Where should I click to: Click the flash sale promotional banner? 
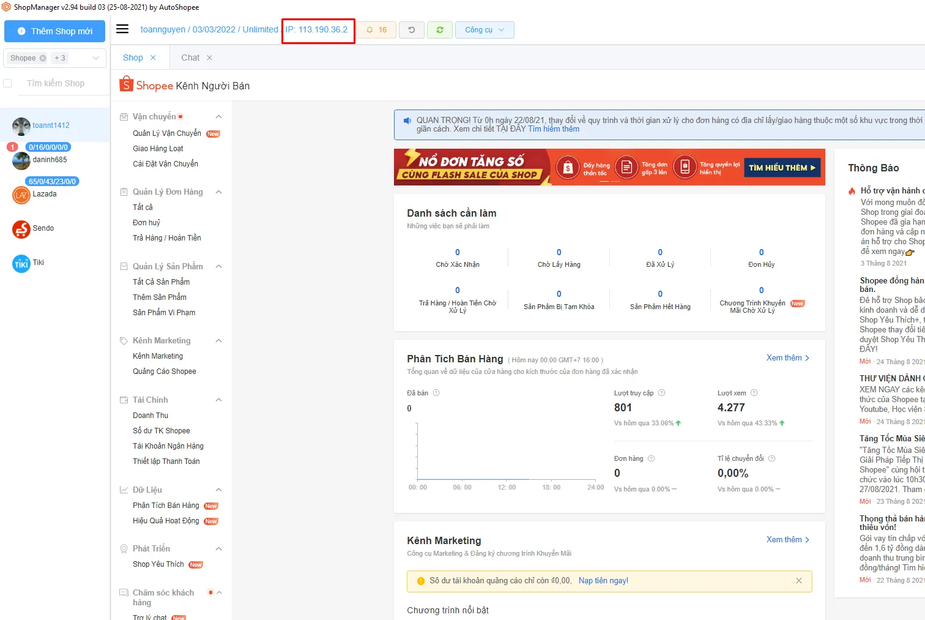(609, 167)
